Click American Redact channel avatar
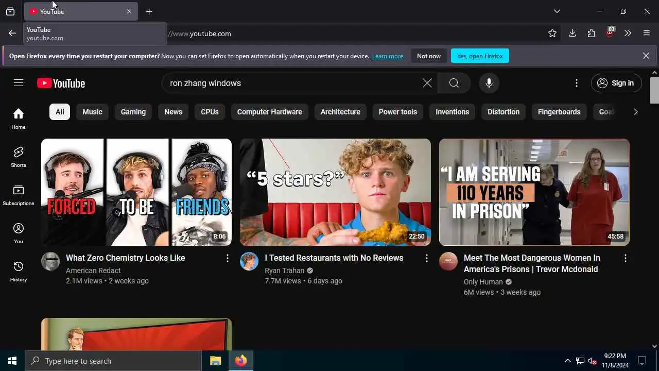Image resolution: width=659 pixels, height=371 pixels. point(50,261)
